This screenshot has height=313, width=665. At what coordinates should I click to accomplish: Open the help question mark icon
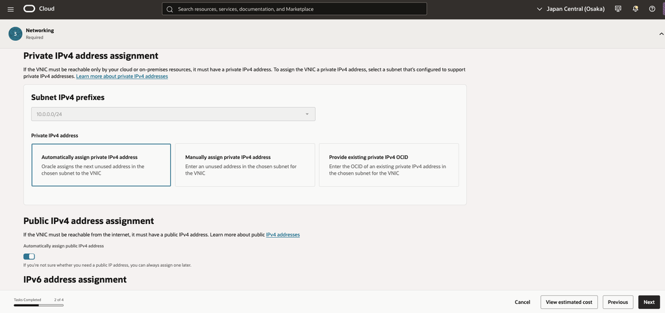[x=652, y=9]
